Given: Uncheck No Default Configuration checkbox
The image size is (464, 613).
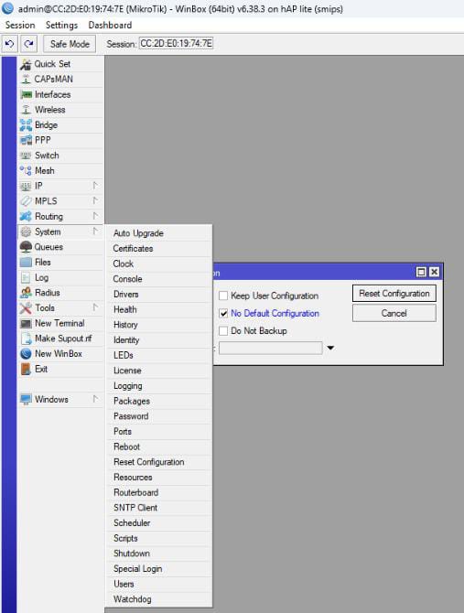Looking at the screenshot, I should tap(223, 313).
